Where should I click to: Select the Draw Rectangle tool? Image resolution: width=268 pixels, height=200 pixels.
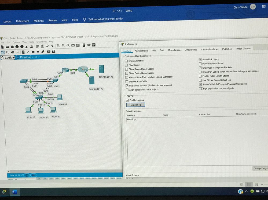point(33,52)
